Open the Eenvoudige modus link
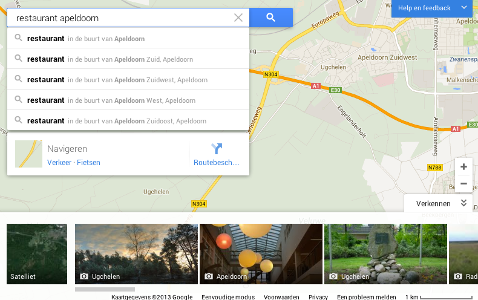The height and width of the screenshot is (300, 478). coord(228,297)
